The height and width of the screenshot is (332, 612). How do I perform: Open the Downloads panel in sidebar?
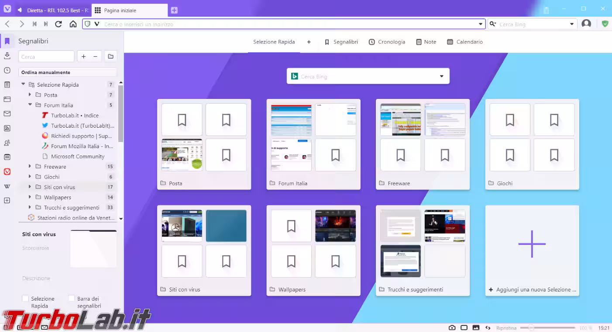point(7,56)
